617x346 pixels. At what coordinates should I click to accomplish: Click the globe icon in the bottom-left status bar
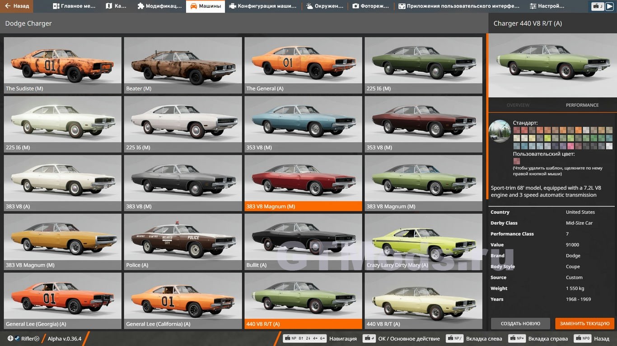click(10, 338)
